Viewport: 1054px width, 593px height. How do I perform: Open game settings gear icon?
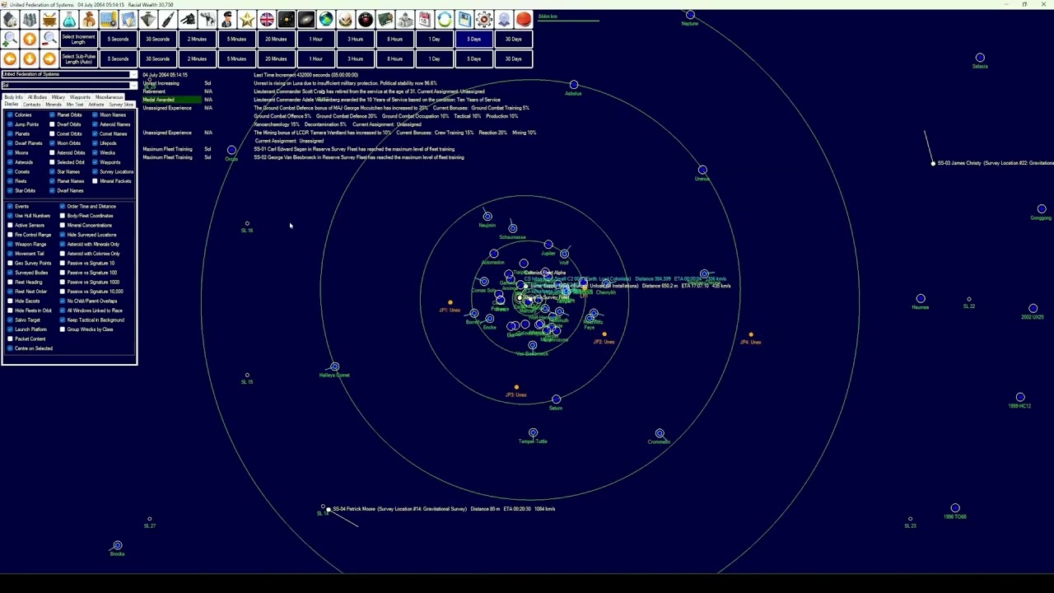pyautogui.click(x=484, y=19)
